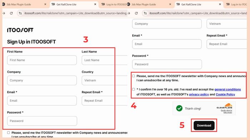Open Cloudflare privacy link in captcha widget
This screenshot has height=140, width=250.
click(x=226, y=111)
